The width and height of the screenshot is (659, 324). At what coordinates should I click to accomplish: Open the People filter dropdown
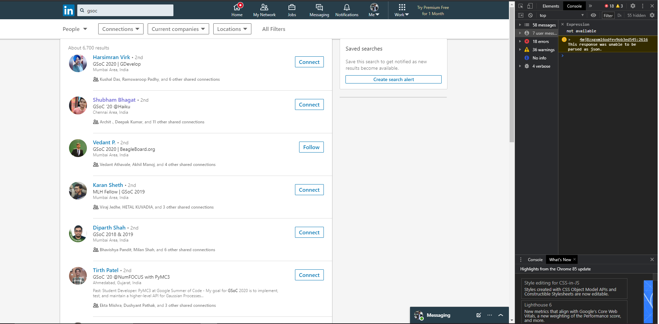point(75,29)
